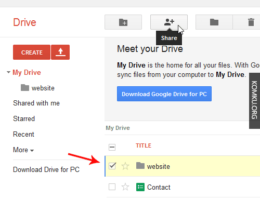
Task: Click Download Google Drive for PC button
Action: click(x=164, y=94)
